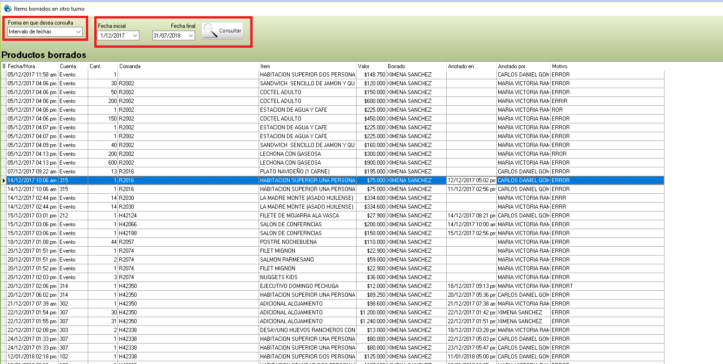The height and width of the screenshot is (364, 723).
Task: Open the 'Intervalo de fechas' query mode dropdown
Action: pos(78,32)
